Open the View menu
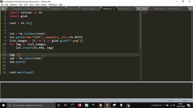This screenshot has width=193, height=108. (26, 5)
